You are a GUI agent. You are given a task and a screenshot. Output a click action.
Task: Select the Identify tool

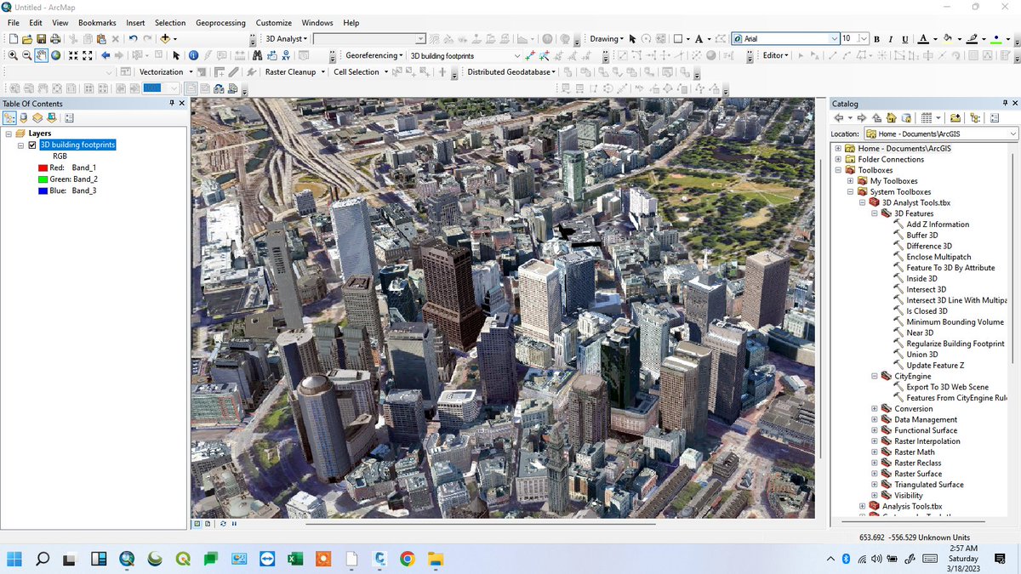[194, 55]
